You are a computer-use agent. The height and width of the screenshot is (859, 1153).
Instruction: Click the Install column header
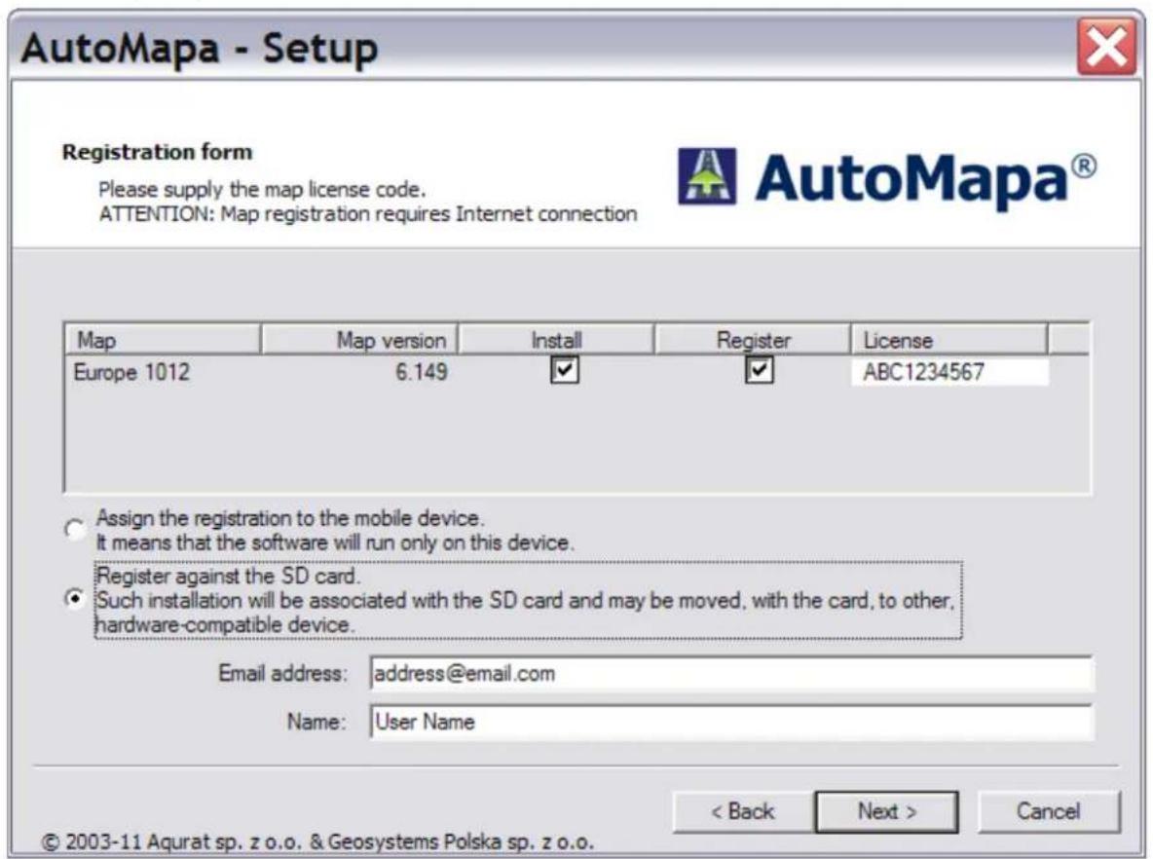pyautogui.click(x=556, y=340)
